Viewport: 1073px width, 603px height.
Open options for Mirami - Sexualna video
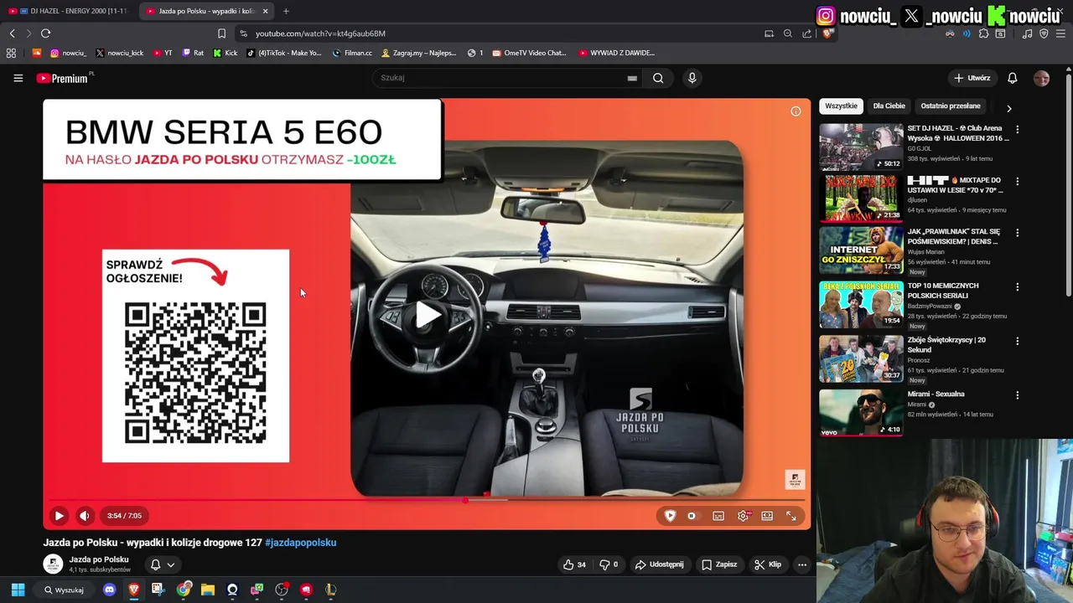click(x=1017, y=395)
